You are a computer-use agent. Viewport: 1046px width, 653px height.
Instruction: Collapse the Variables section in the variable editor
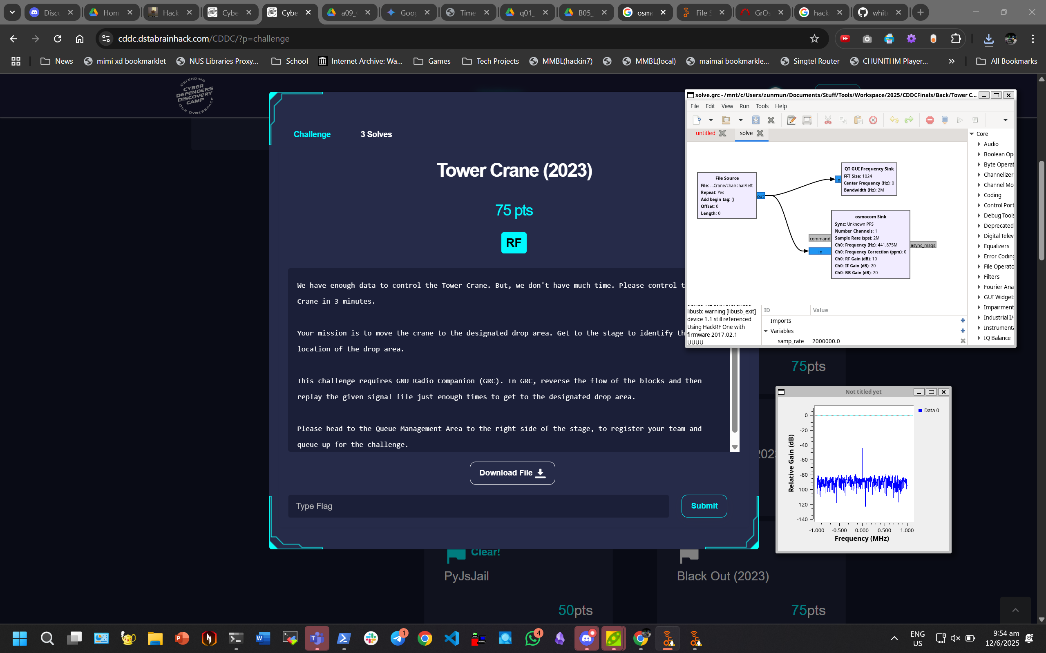click(x=766, y=331)
